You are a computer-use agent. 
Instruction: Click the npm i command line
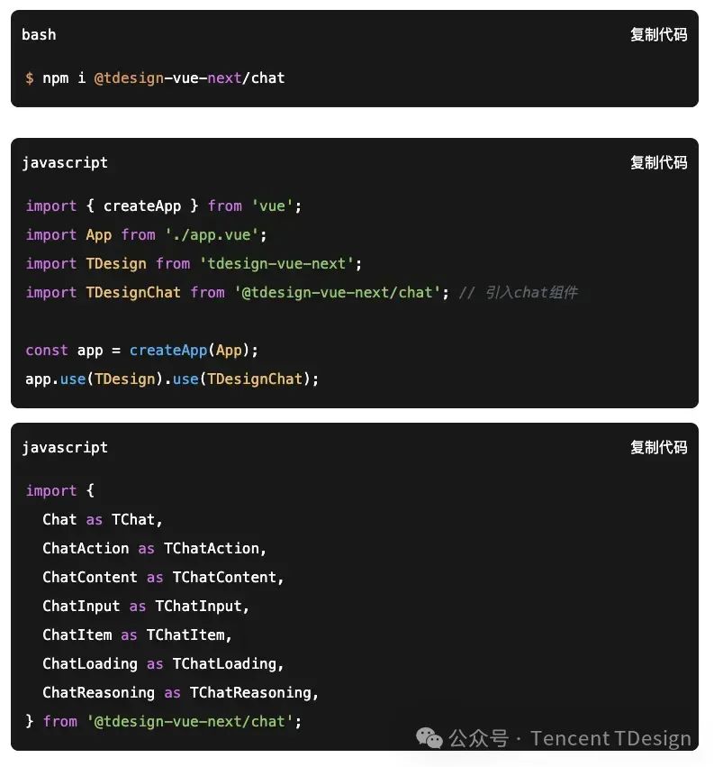[x=155, y=78]
